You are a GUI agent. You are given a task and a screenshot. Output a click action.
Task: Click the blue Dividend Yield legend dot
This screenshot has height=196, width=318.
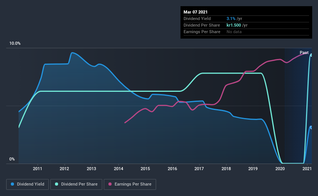(12, 184)
